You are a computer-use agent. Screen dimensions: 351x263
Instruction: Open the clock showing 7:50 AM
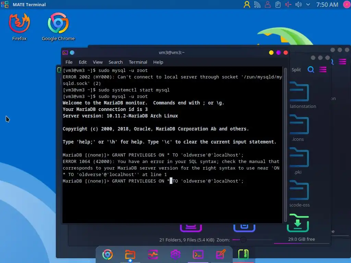click(x=327, y=4)
